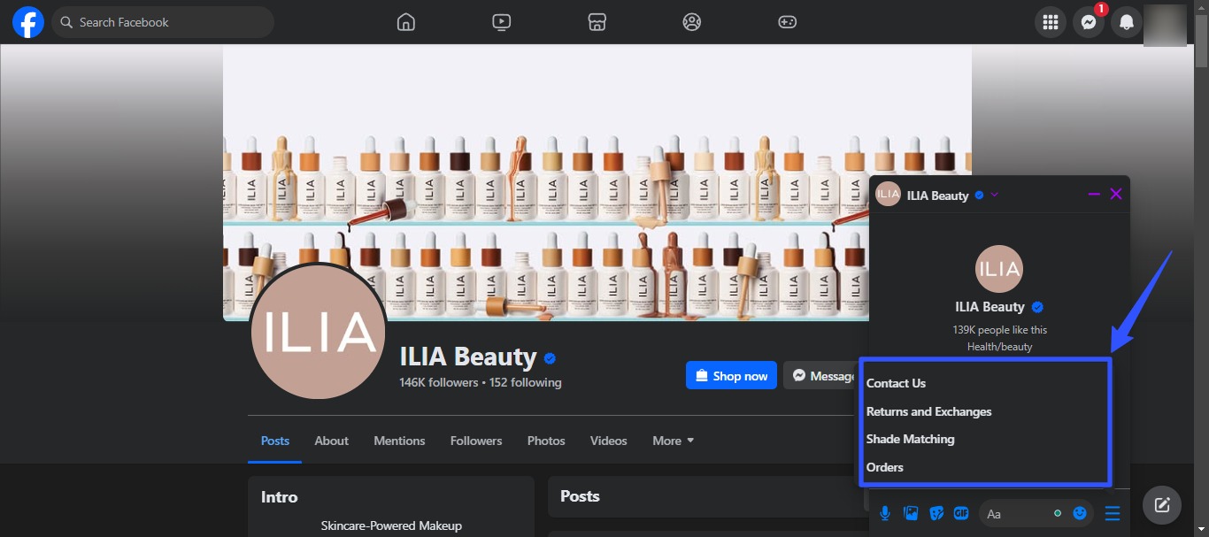Expand the More dropdown in profile tabs
The width and height of the screenshot is (1209, 537).
pyautogui.click(x=673, y=441)
